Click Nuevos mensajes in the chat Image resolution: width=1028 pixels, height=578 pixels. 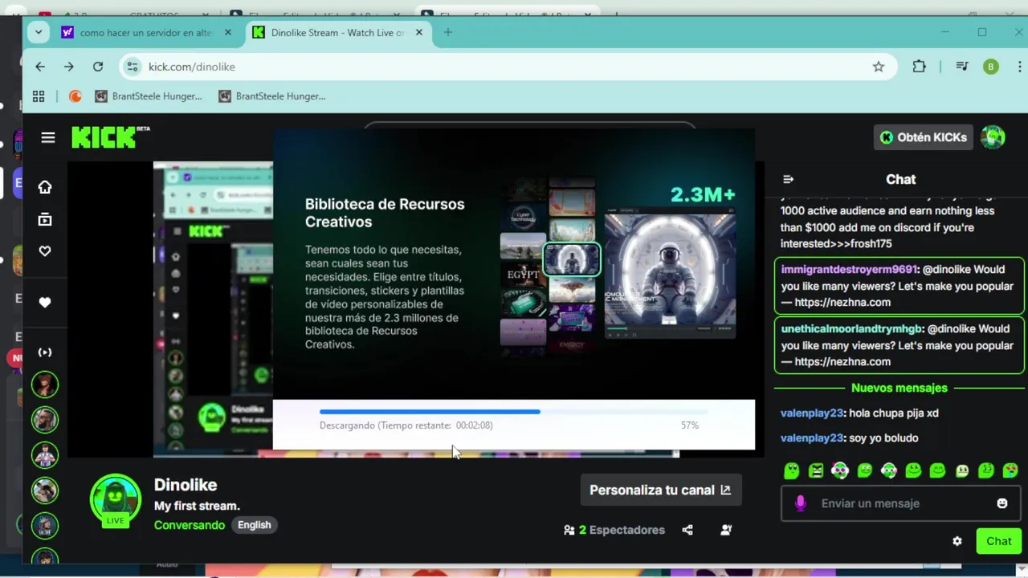coord(899,388)
